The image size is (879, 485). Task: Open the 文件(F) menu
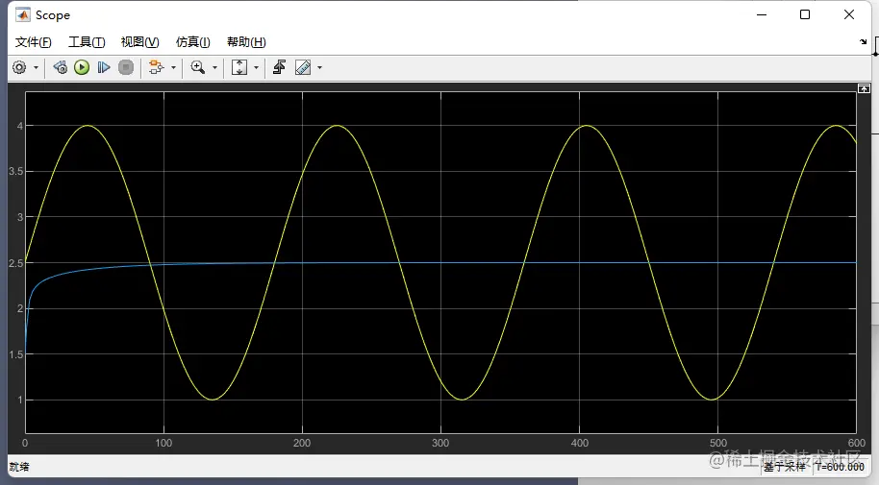tap(33, 42)
